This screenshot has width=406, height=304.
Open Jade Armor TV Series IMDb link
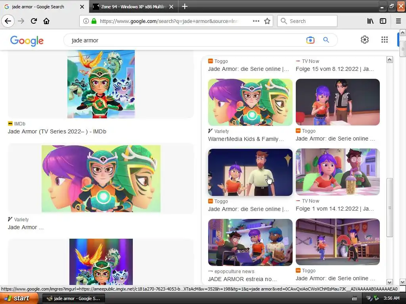point(57,131)
